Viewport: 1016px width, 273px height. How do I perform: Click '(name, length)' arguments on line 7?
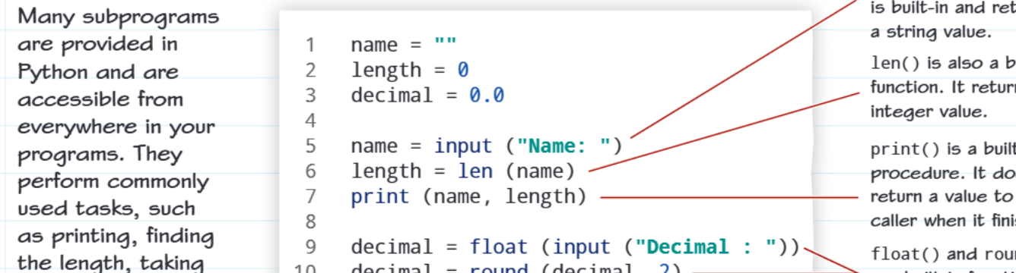click(x=504, y=197)
